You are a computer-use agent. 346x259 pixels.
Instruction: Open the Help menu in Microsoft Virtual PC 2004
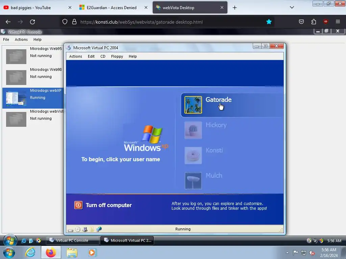(132, 56)
